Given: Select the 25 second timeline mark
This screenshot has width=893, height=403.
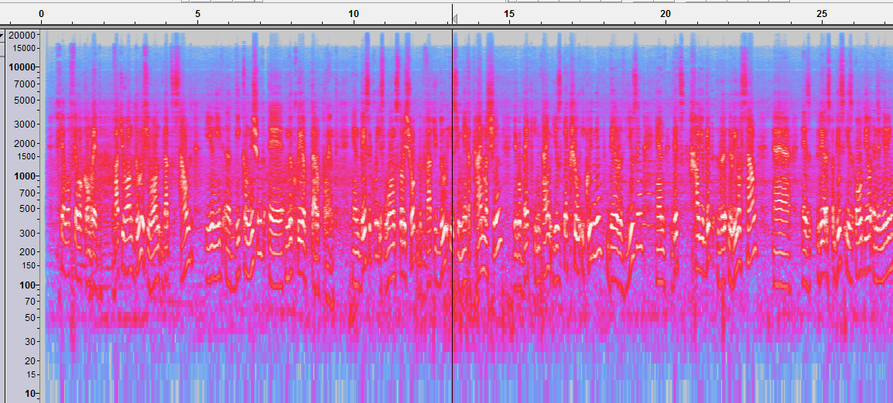Looking at the screenshot, I should (x=821, y=13).
